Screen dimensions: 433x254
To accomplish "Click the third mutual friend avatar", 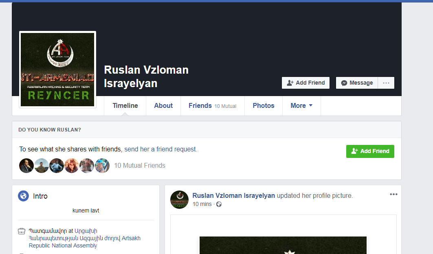I will click(x=57, y=166).
